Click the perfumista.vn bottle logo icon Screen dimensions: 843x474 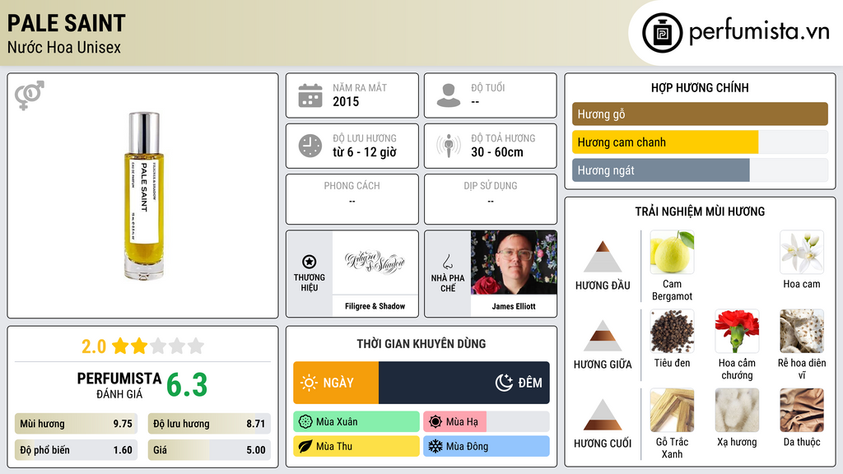point(662,33)
